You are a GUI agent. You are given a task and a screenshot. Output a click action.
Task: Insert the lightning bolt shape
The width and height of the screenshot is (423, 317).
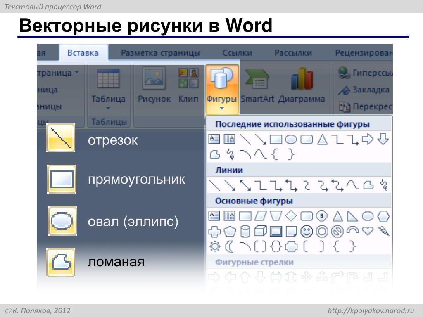pyautogui.click(x=384, y=231)
